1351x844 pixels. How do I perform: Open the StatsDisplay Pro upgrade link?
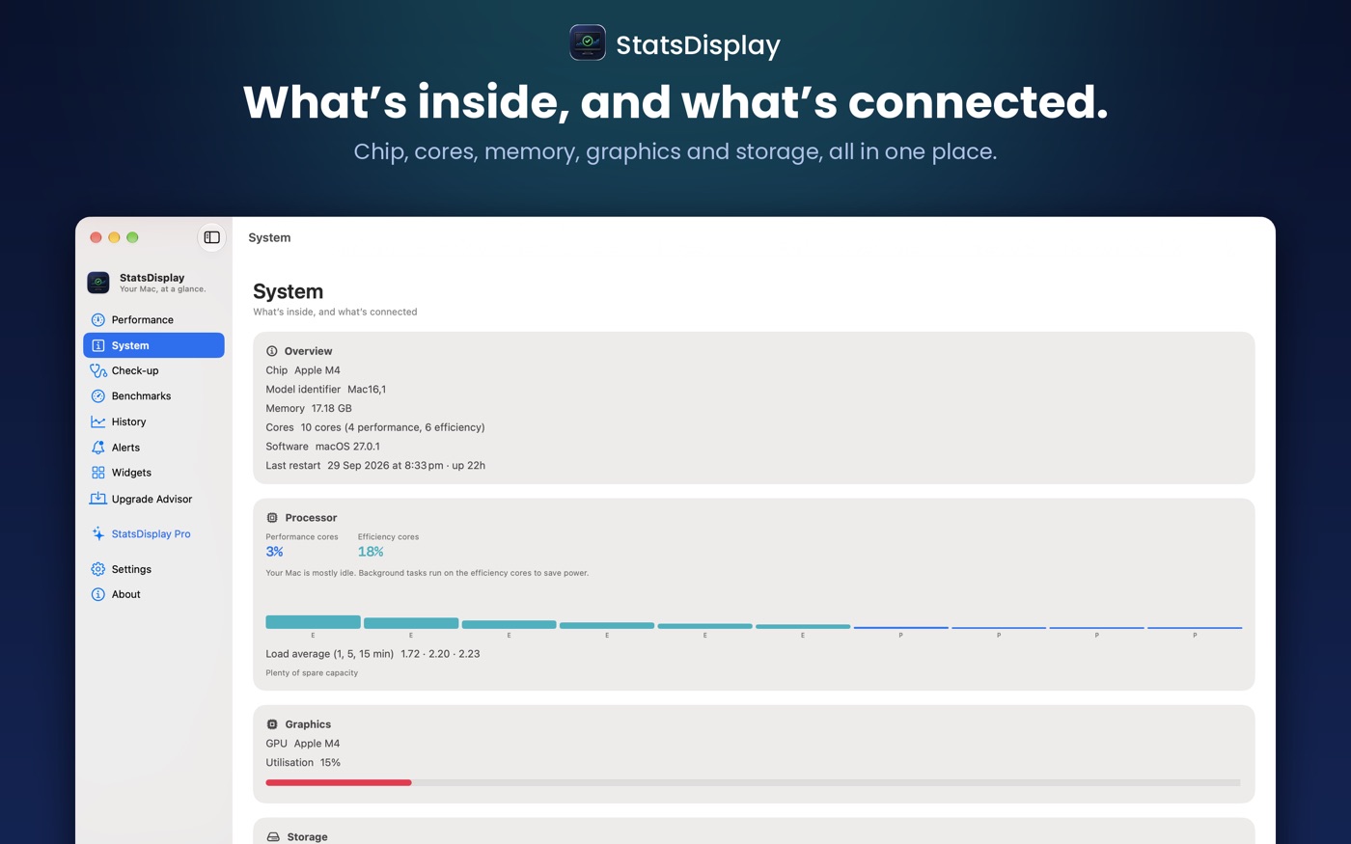[x=153, y=533]
